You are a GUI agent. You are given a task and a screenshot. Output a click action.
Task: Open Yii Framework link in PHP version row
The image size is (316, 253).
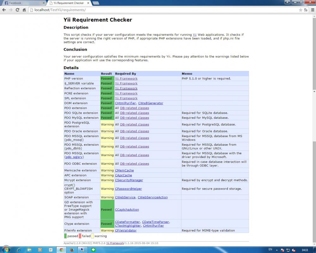[126, 79]
